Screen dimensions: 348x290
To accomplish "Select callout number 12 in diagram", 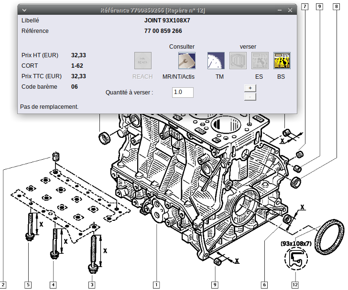I will point(294,285).
